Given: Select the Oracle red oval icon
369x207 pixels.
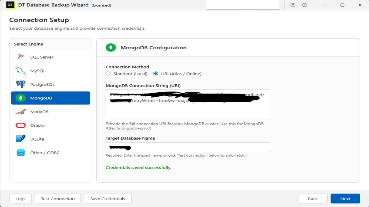Looking at the screenshot, I should pos(21,125).
